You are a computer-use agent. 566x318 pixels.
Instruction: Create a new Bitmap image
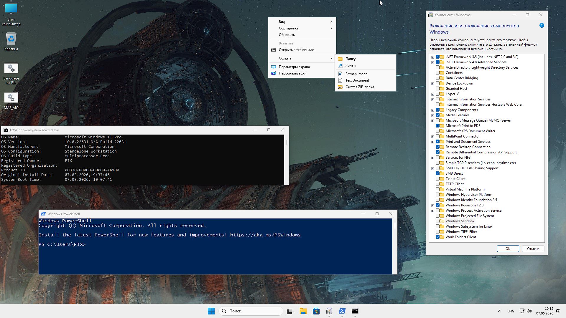(x=366, y=74)
